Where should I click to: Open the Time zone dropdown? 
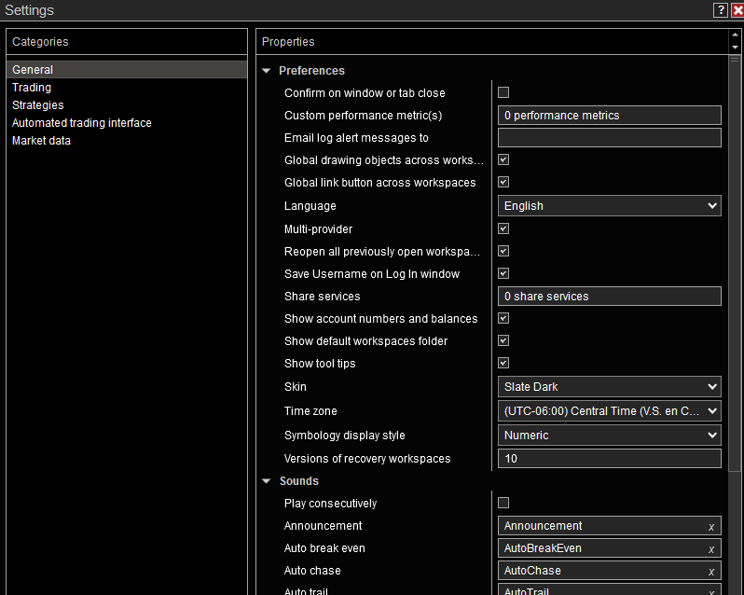pos(609,411)
